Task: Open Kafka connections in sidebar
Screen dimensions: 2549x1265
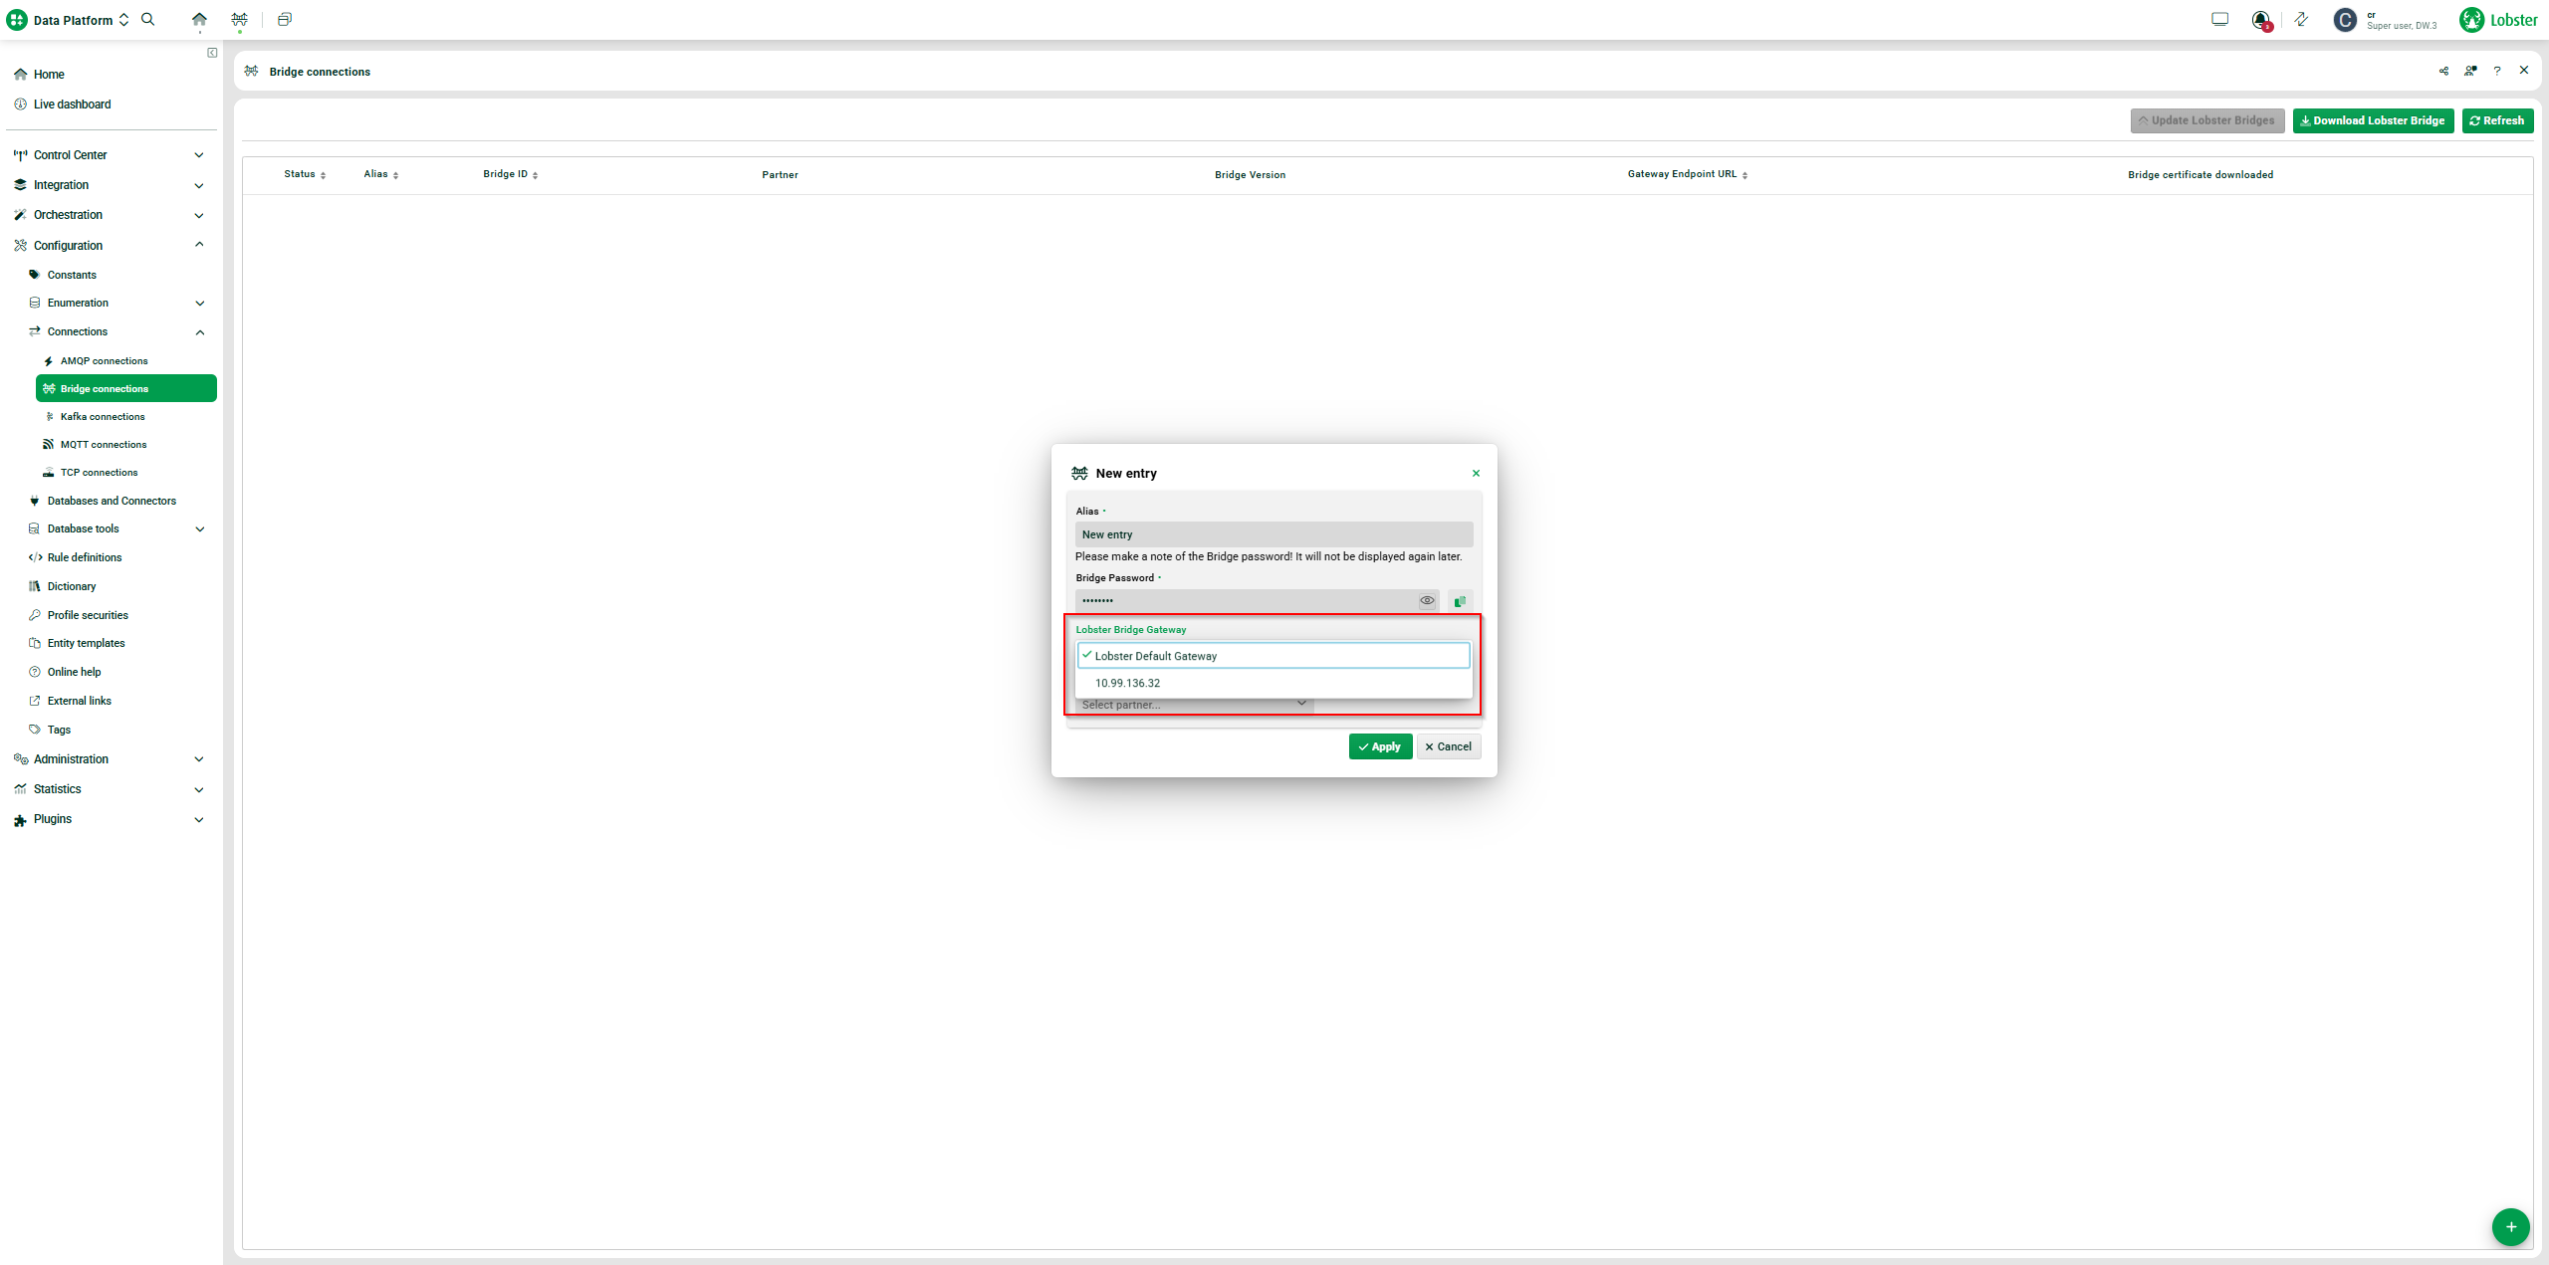Action: [103, 416]
